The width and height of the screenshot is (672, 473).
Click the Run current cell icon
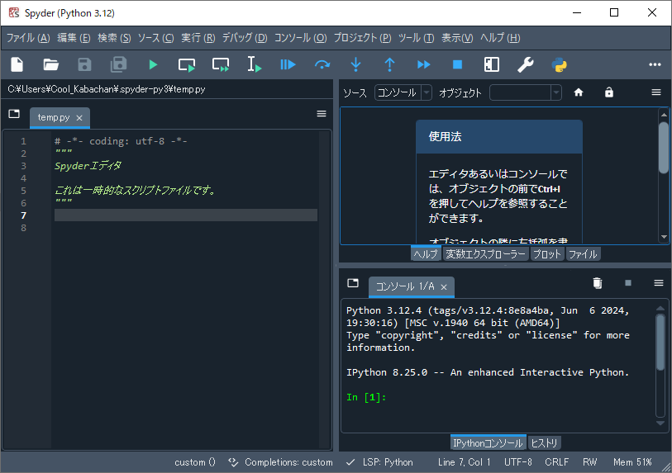[x=187, y=64]
